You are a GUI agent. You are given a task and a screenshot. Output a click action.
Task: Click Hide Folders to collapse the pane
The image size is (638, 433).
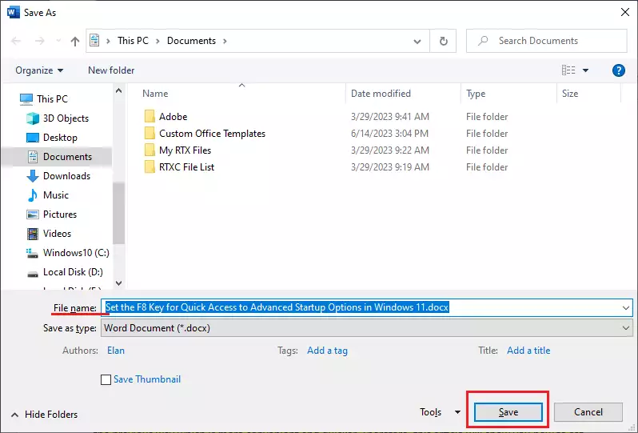(x=45, y=415)
